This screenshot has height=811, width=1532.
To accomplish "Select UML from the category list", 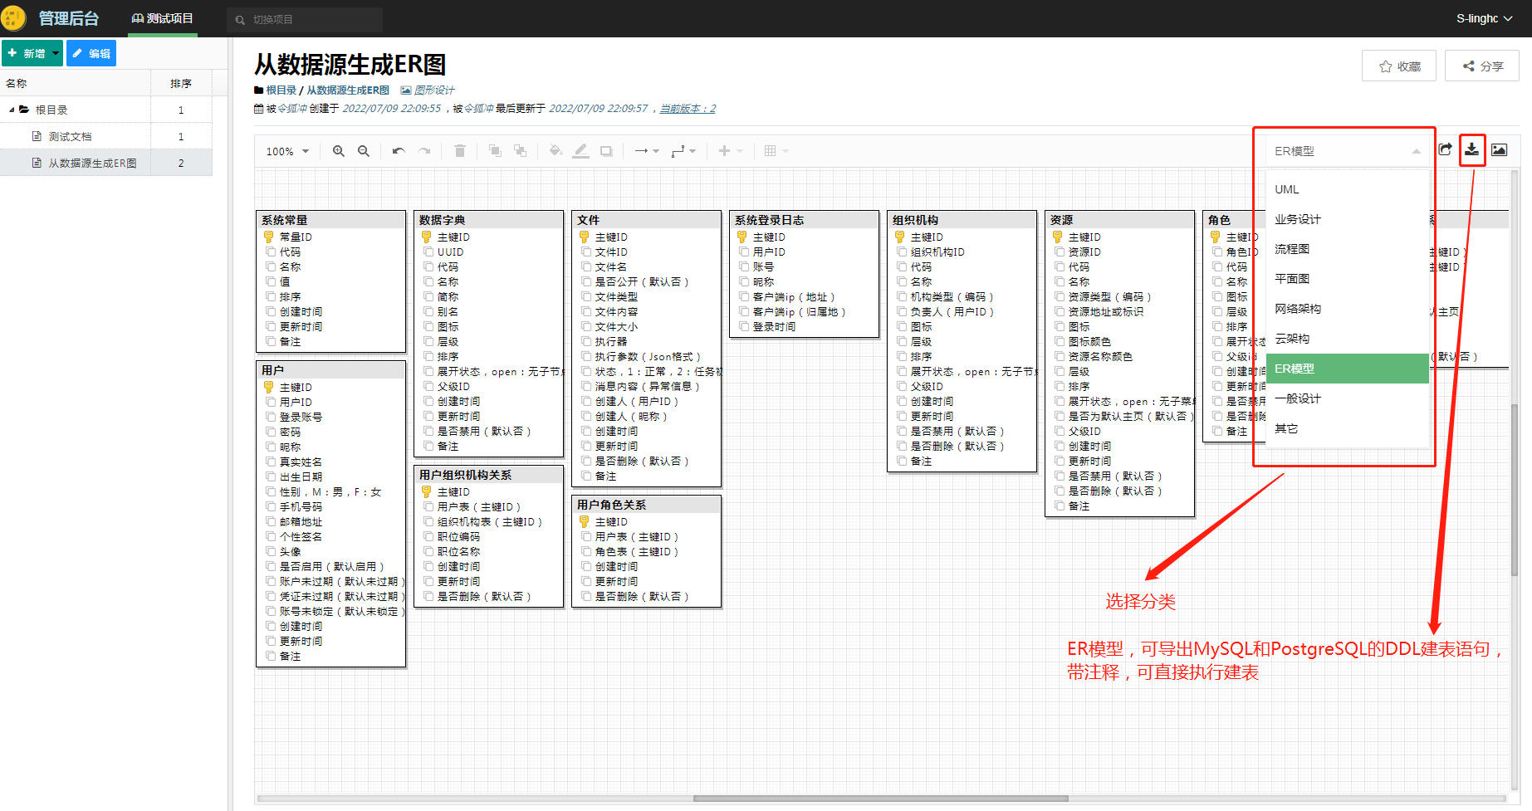I will [x=1287, y=189].
